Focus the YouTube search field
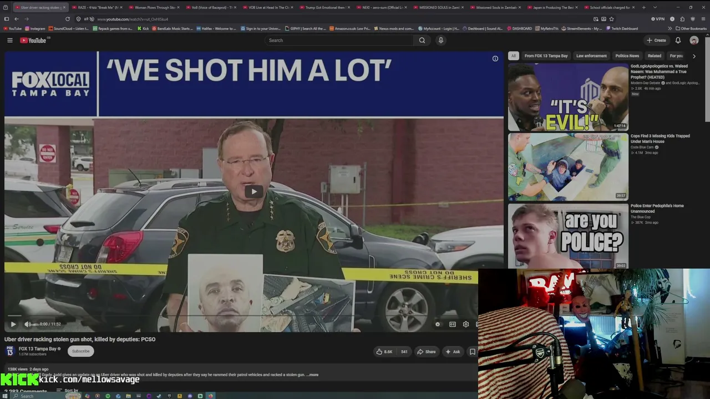This screenshot has height=399, width=710. [338, 40]
